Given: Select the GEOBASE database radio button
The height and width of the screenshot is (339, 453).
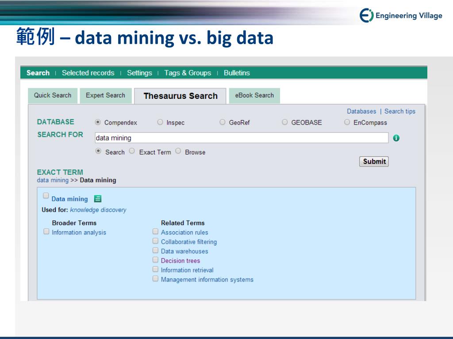Looking at the screenshot, I should [x=284, y=122].
